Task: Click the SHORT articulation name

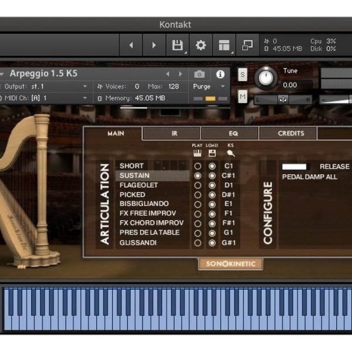Action: coord(131,166)
